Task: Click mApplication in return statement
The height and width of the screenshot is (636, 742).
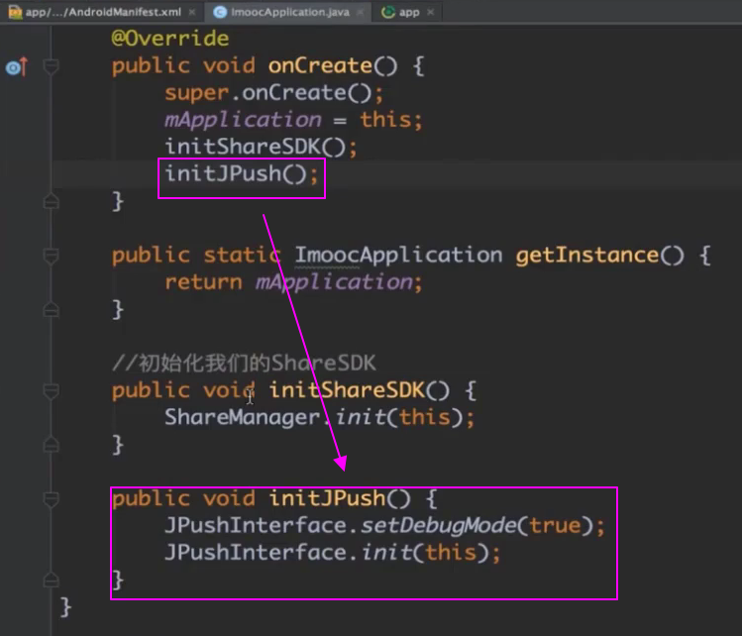Action: tap(335, 282)
